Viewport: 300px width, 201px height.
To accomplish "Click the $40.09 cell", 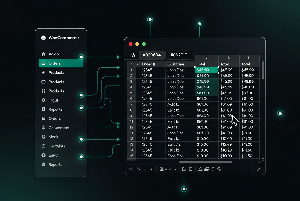I will click(249, 87).
